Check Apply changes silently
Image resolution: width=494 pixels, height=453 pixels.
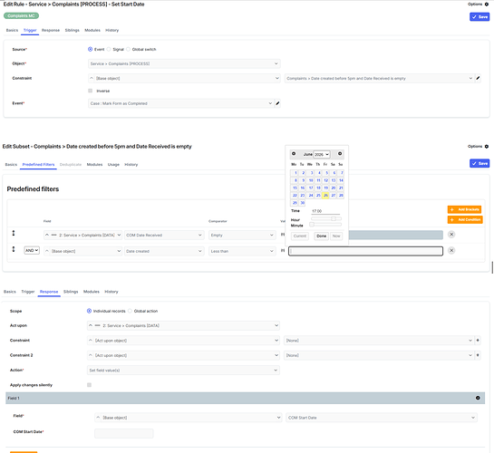click(89, 385)
